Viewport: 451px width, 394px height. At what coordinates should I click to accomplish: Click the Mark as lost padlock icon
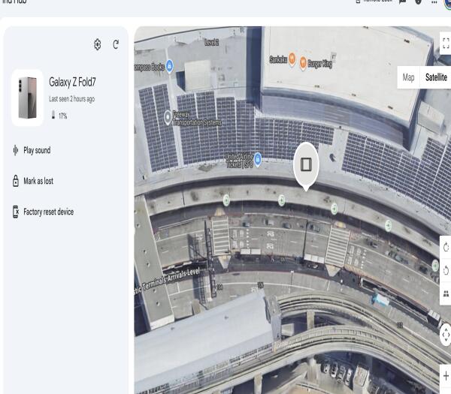(x=16, y=181)
